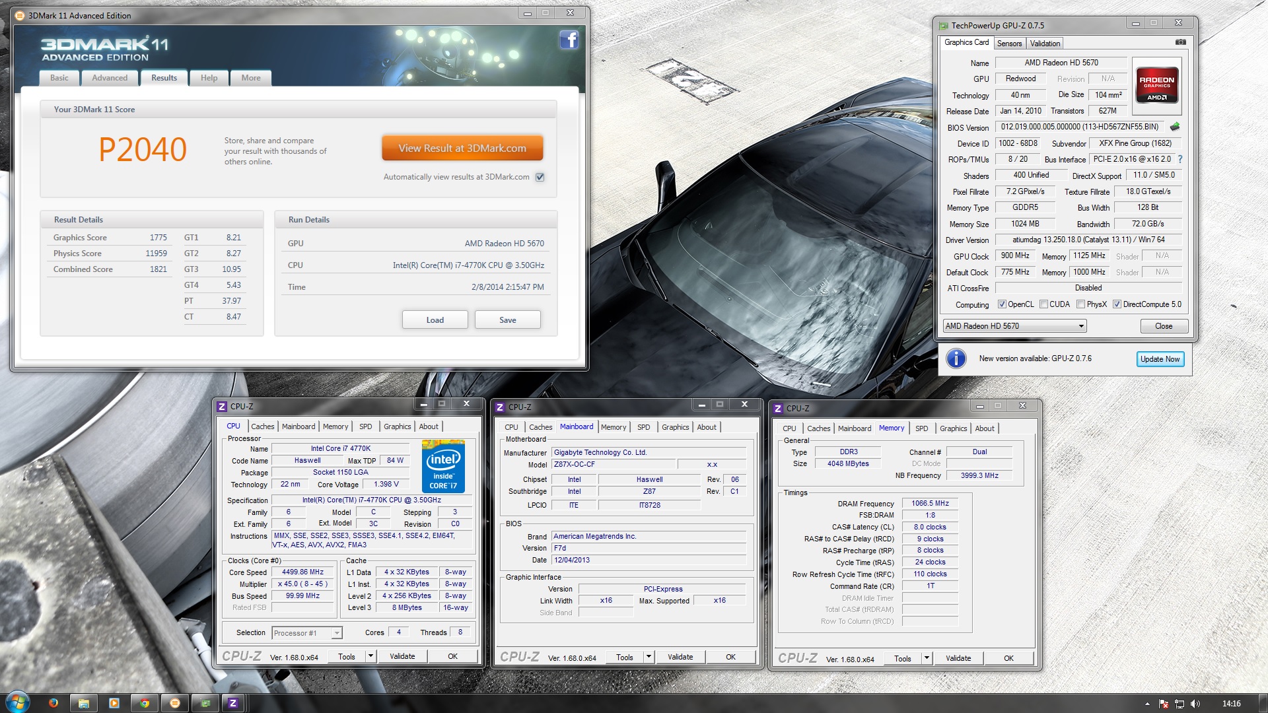Open Caches tab in CPU-Z CPU window
Image resolution: width=1268 pixels, height=713 pixels.
click(x=262, y=426)
